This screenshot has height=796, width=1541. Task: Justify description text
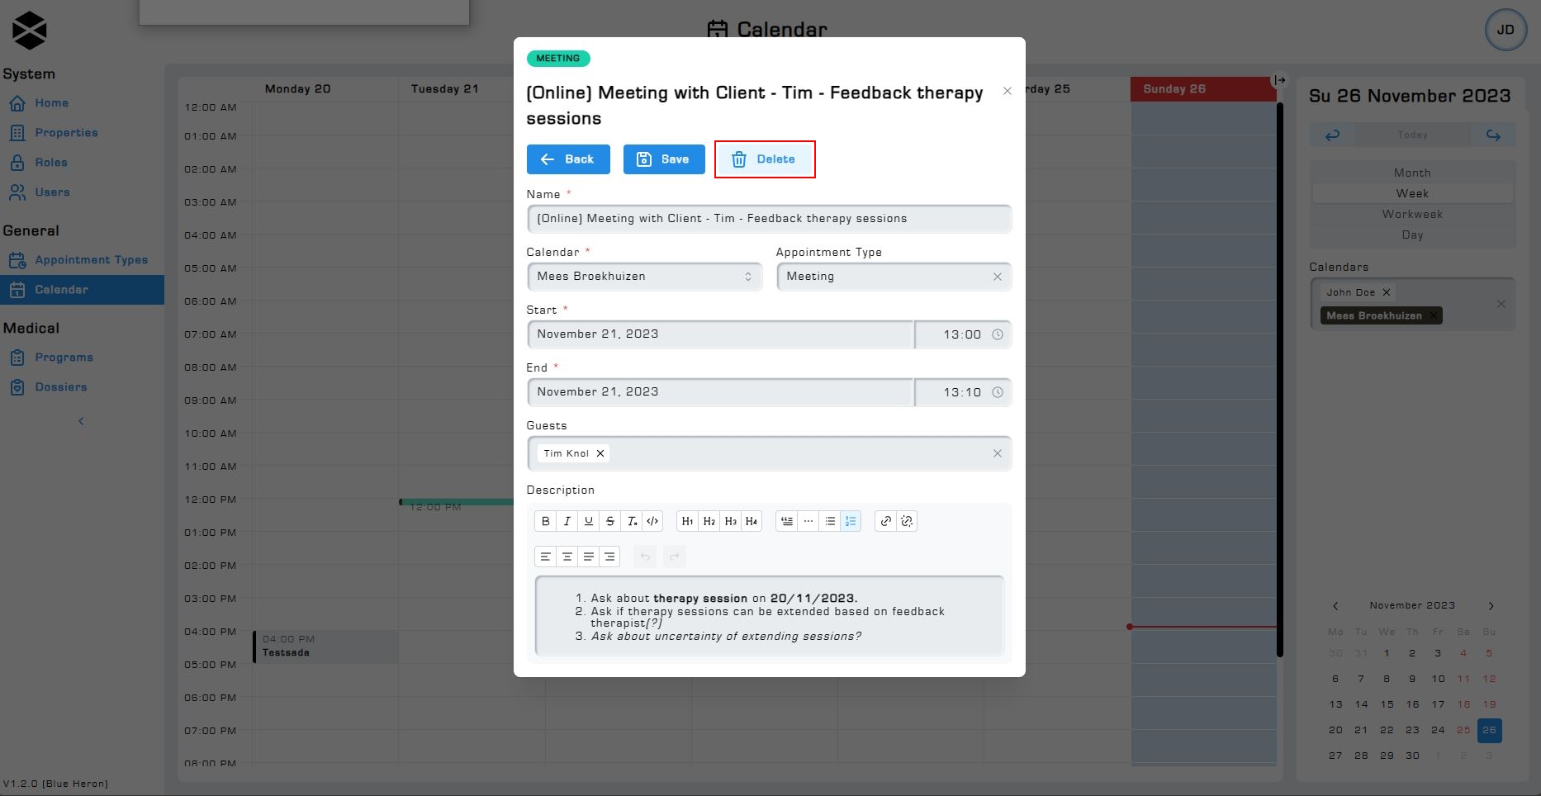click(x=588, y=557)
